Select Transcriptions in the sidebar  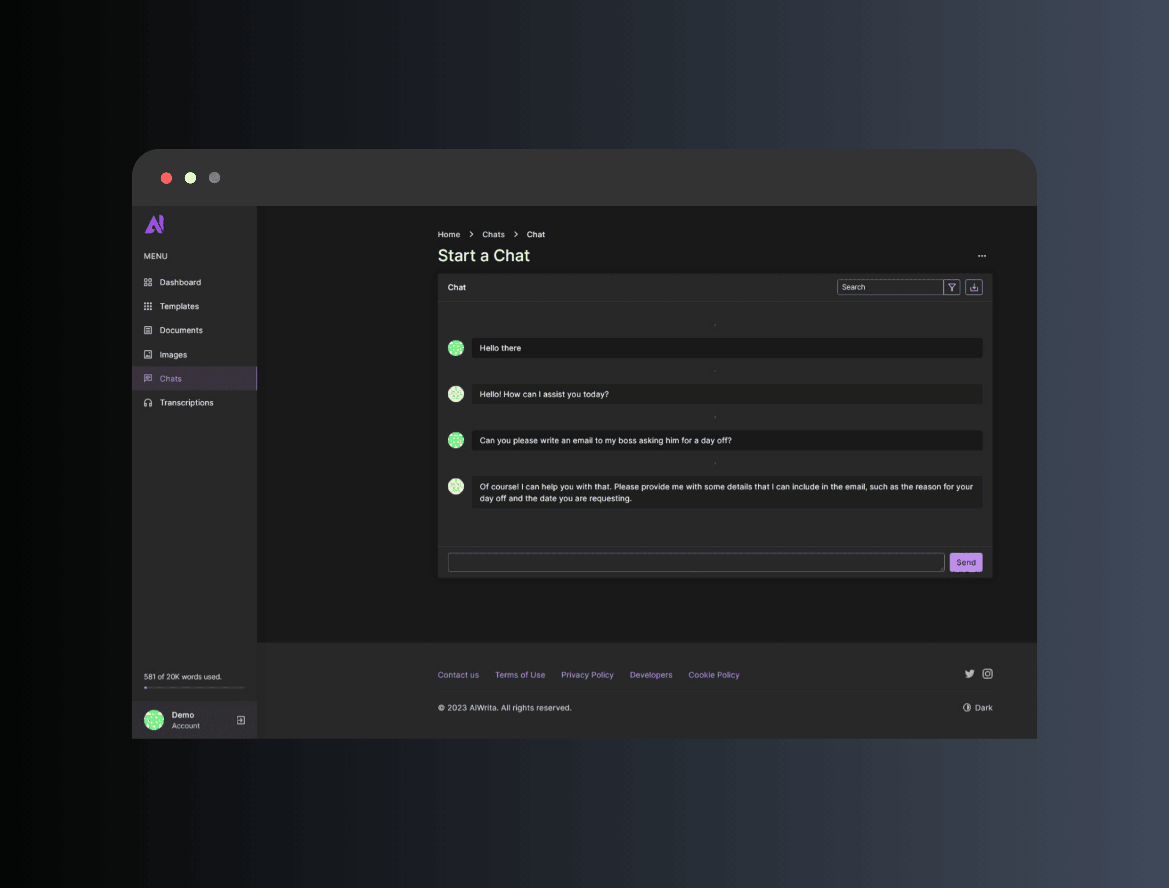click(x=186, y=402)
